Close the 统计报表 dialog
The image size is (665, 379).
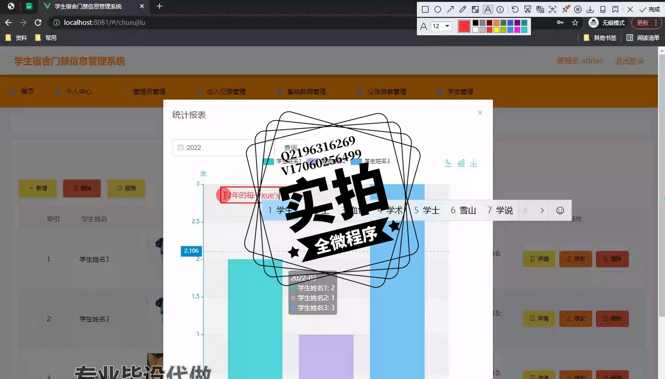click(x=480, y=113)
